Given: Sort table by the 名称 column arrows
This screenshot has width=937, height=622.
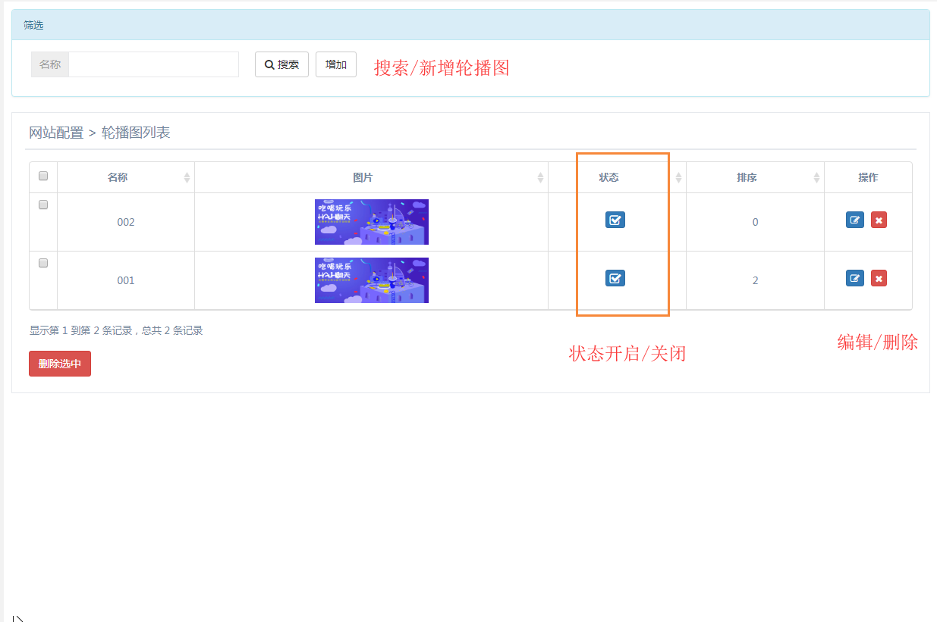Looking at the screenshot, I should point(187,177).
